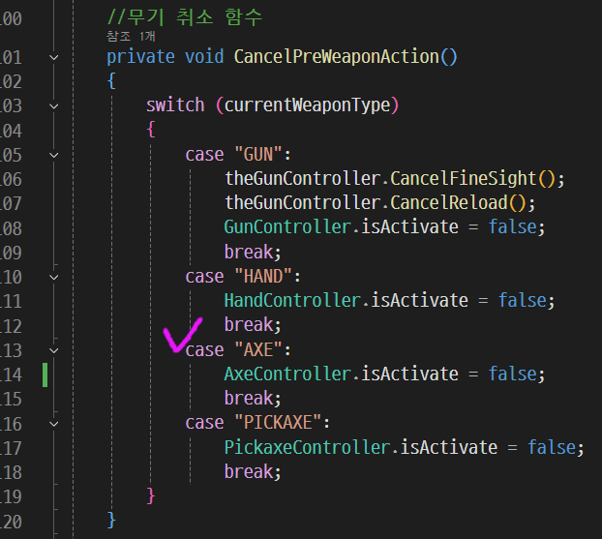The height and width of the screenshot is (539, 602).
Task: Click the HandController class name
Action: [x=292, y=300]
